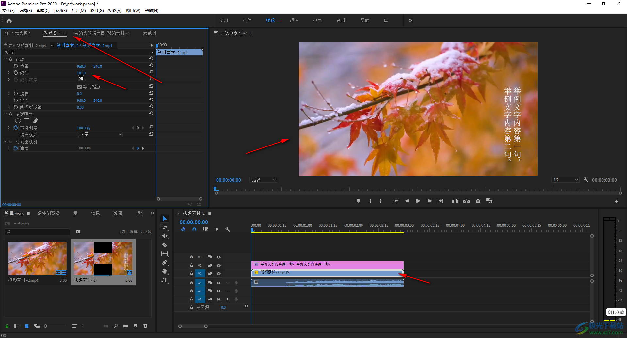Select the Selection tool arrow
Image resolution: width=627 pixels, height=338 pixels.
[x=165, y=219]
